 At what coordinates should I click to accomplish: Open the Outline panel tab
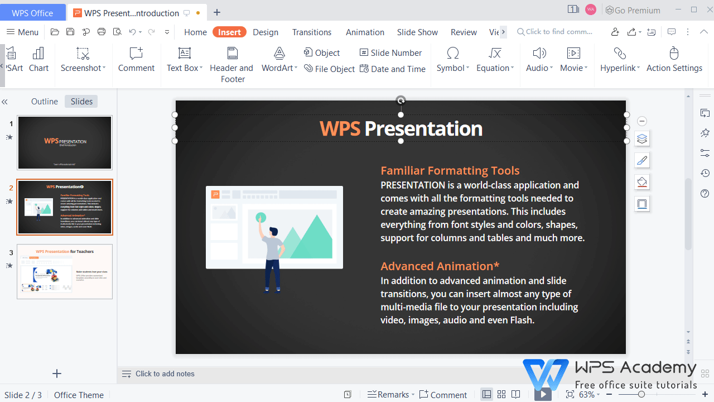45,101
